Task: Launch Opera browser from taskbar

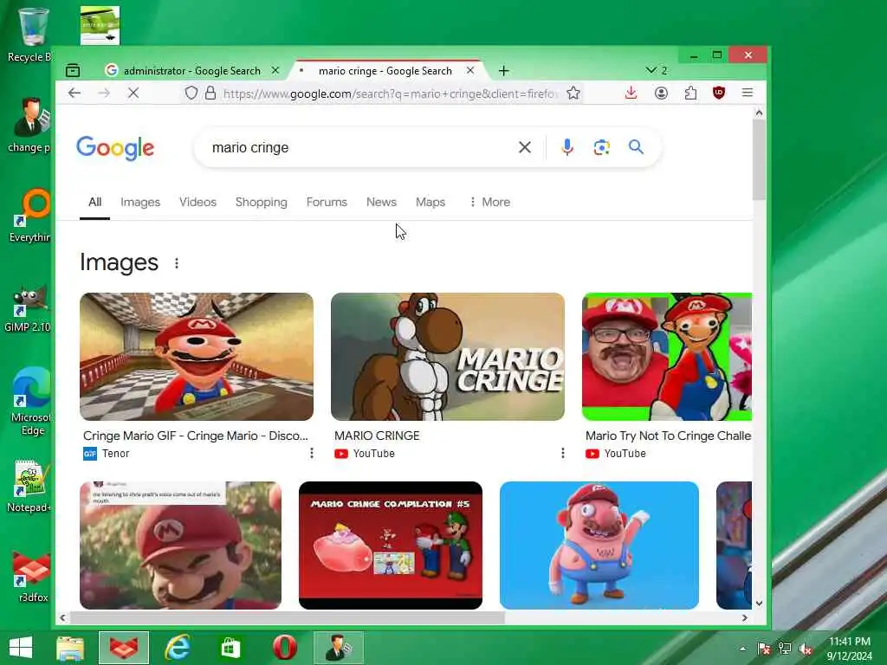Action: (x=284, y=648)
